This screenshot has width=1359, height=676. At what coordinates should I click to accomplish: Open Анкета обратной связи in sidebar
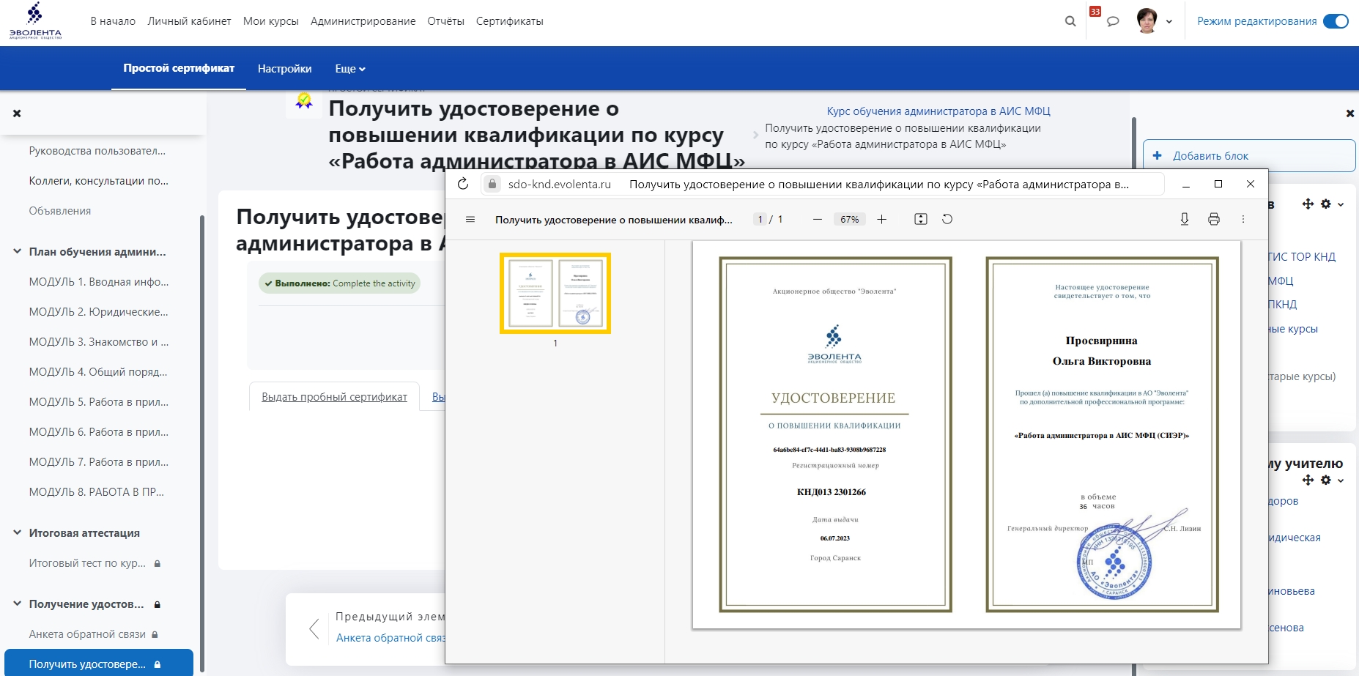tap(87, 634)
